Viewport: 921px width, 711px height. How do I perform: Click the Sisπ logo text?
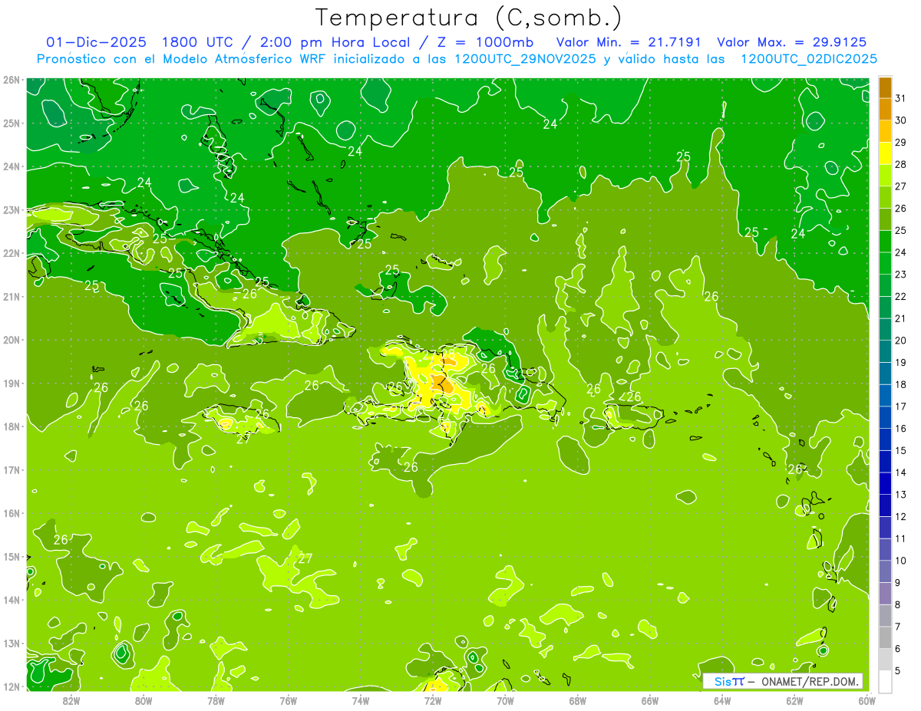(x=728, y=681)
